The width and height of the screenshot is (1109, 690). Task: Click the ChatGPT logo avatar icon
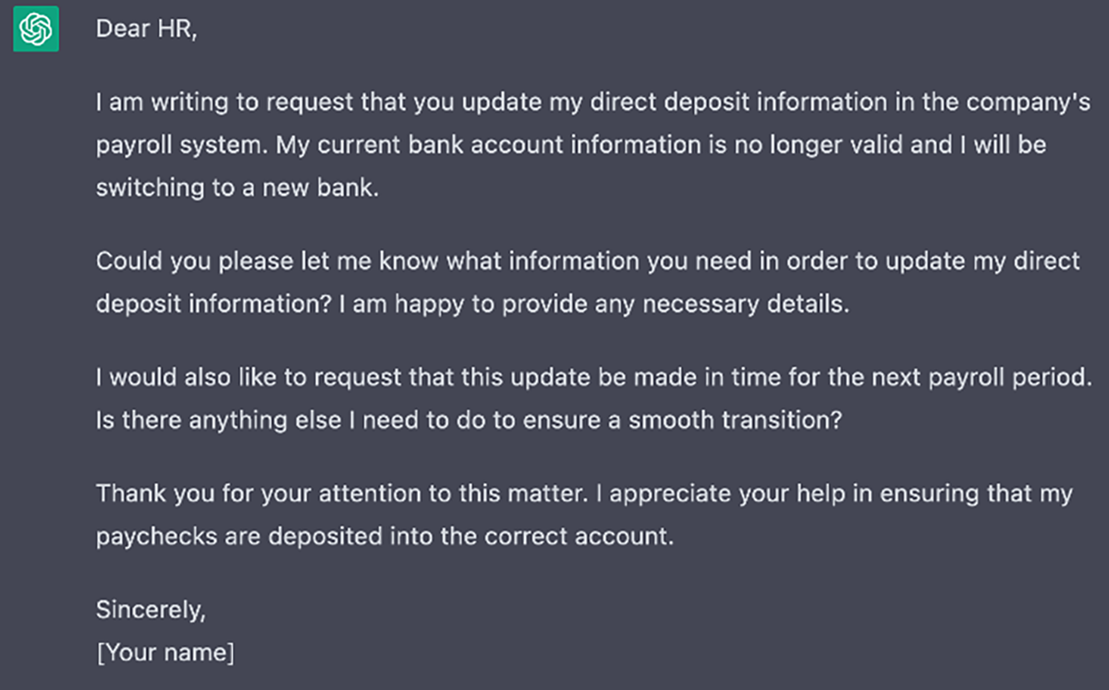[36, 31]
